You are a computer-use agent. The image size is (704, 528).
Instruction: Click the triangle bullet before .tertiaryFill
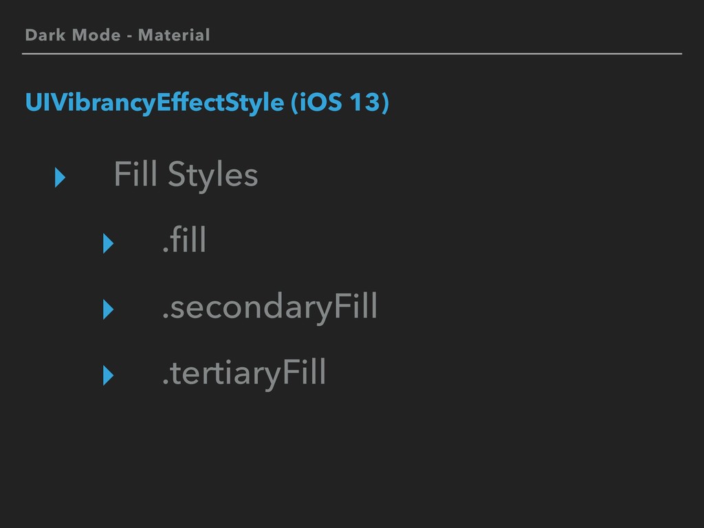pos(108,375)
